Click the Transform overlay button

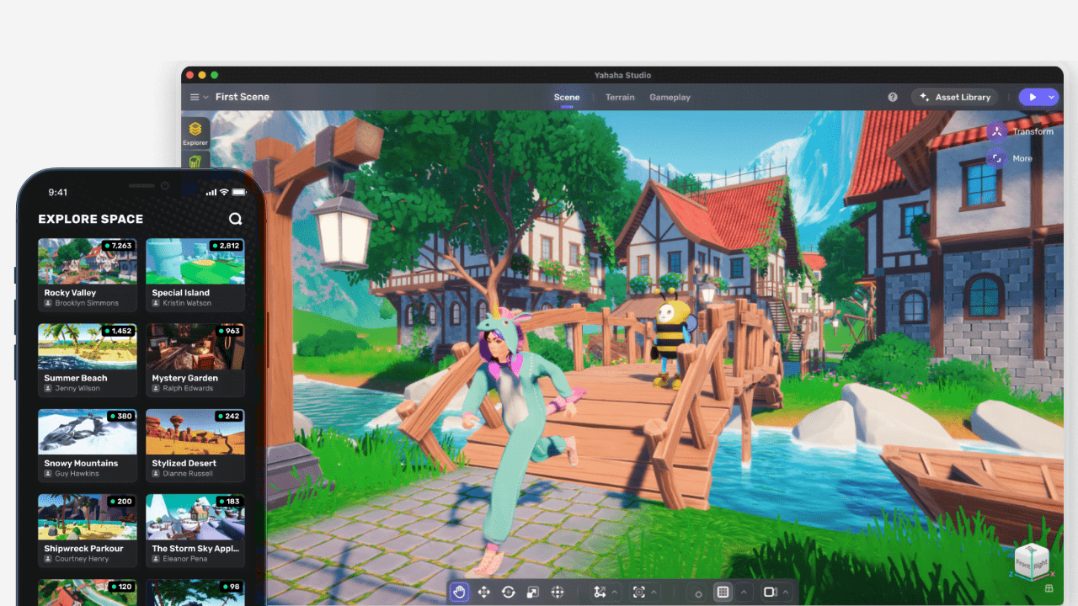(x=1020, y=131)
